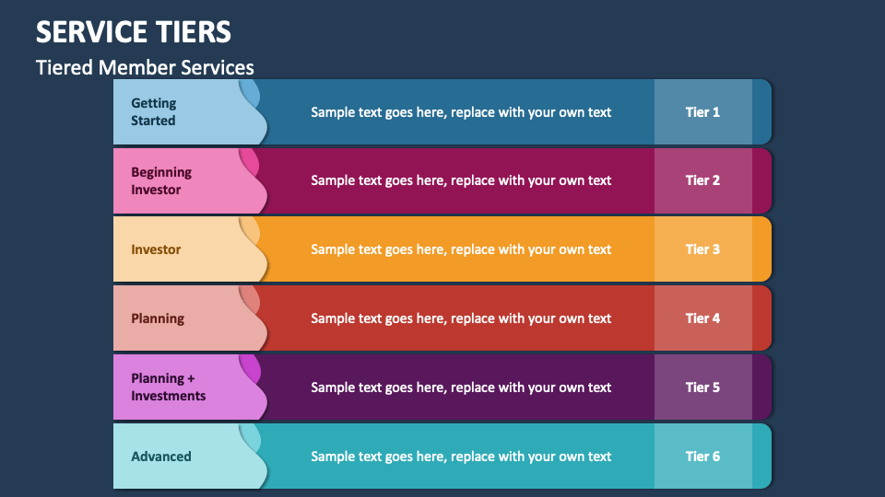
Task: Click the Investor label tab
Action: 156,249
